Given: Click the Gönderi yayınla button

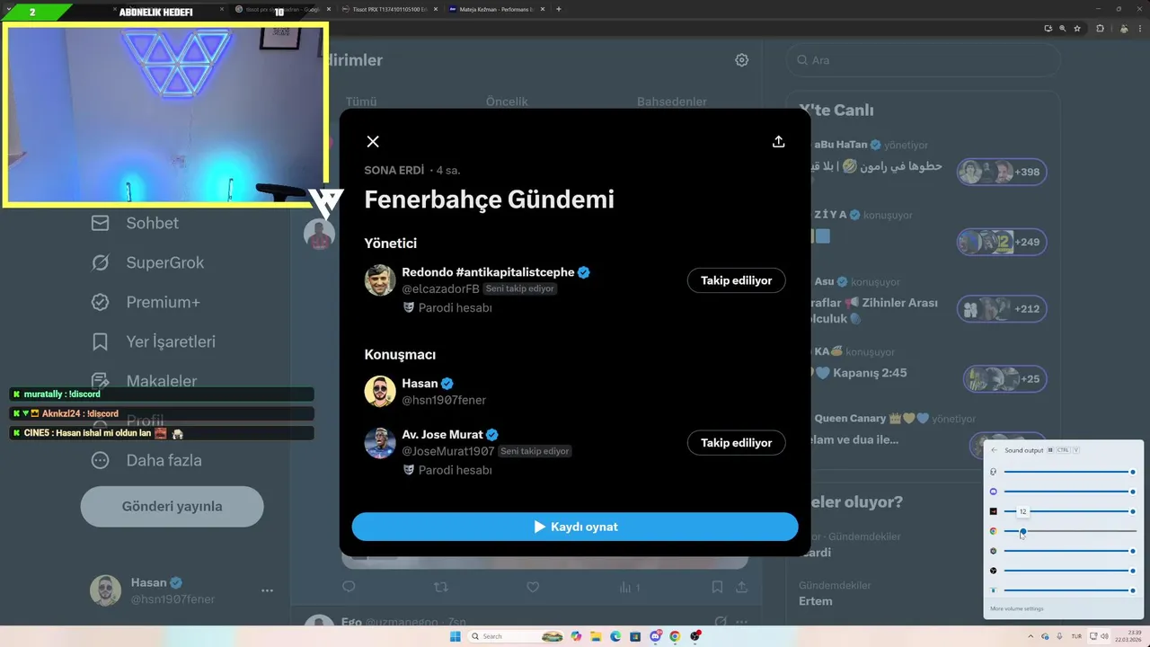Looking at the screenshot, I should (172, 506).
